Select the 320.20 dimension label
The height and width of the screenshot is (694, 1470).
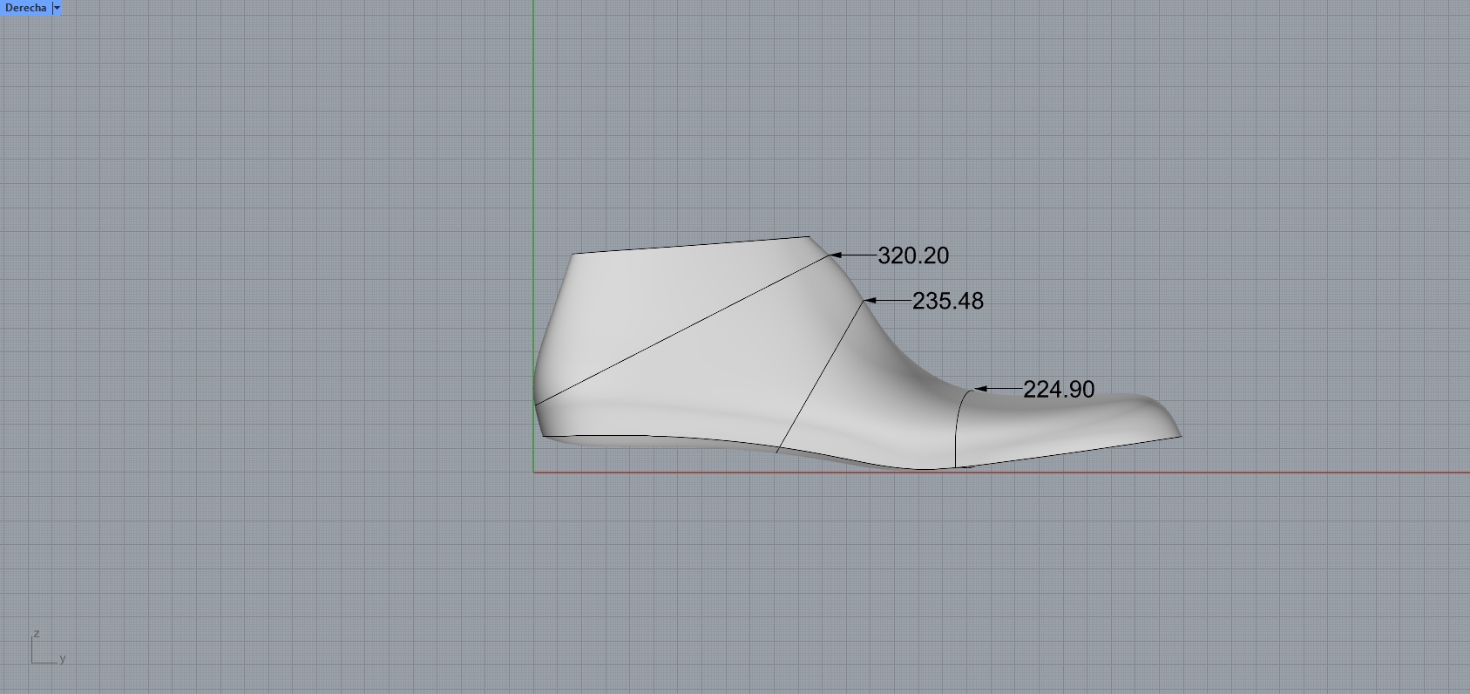[913, 255]
